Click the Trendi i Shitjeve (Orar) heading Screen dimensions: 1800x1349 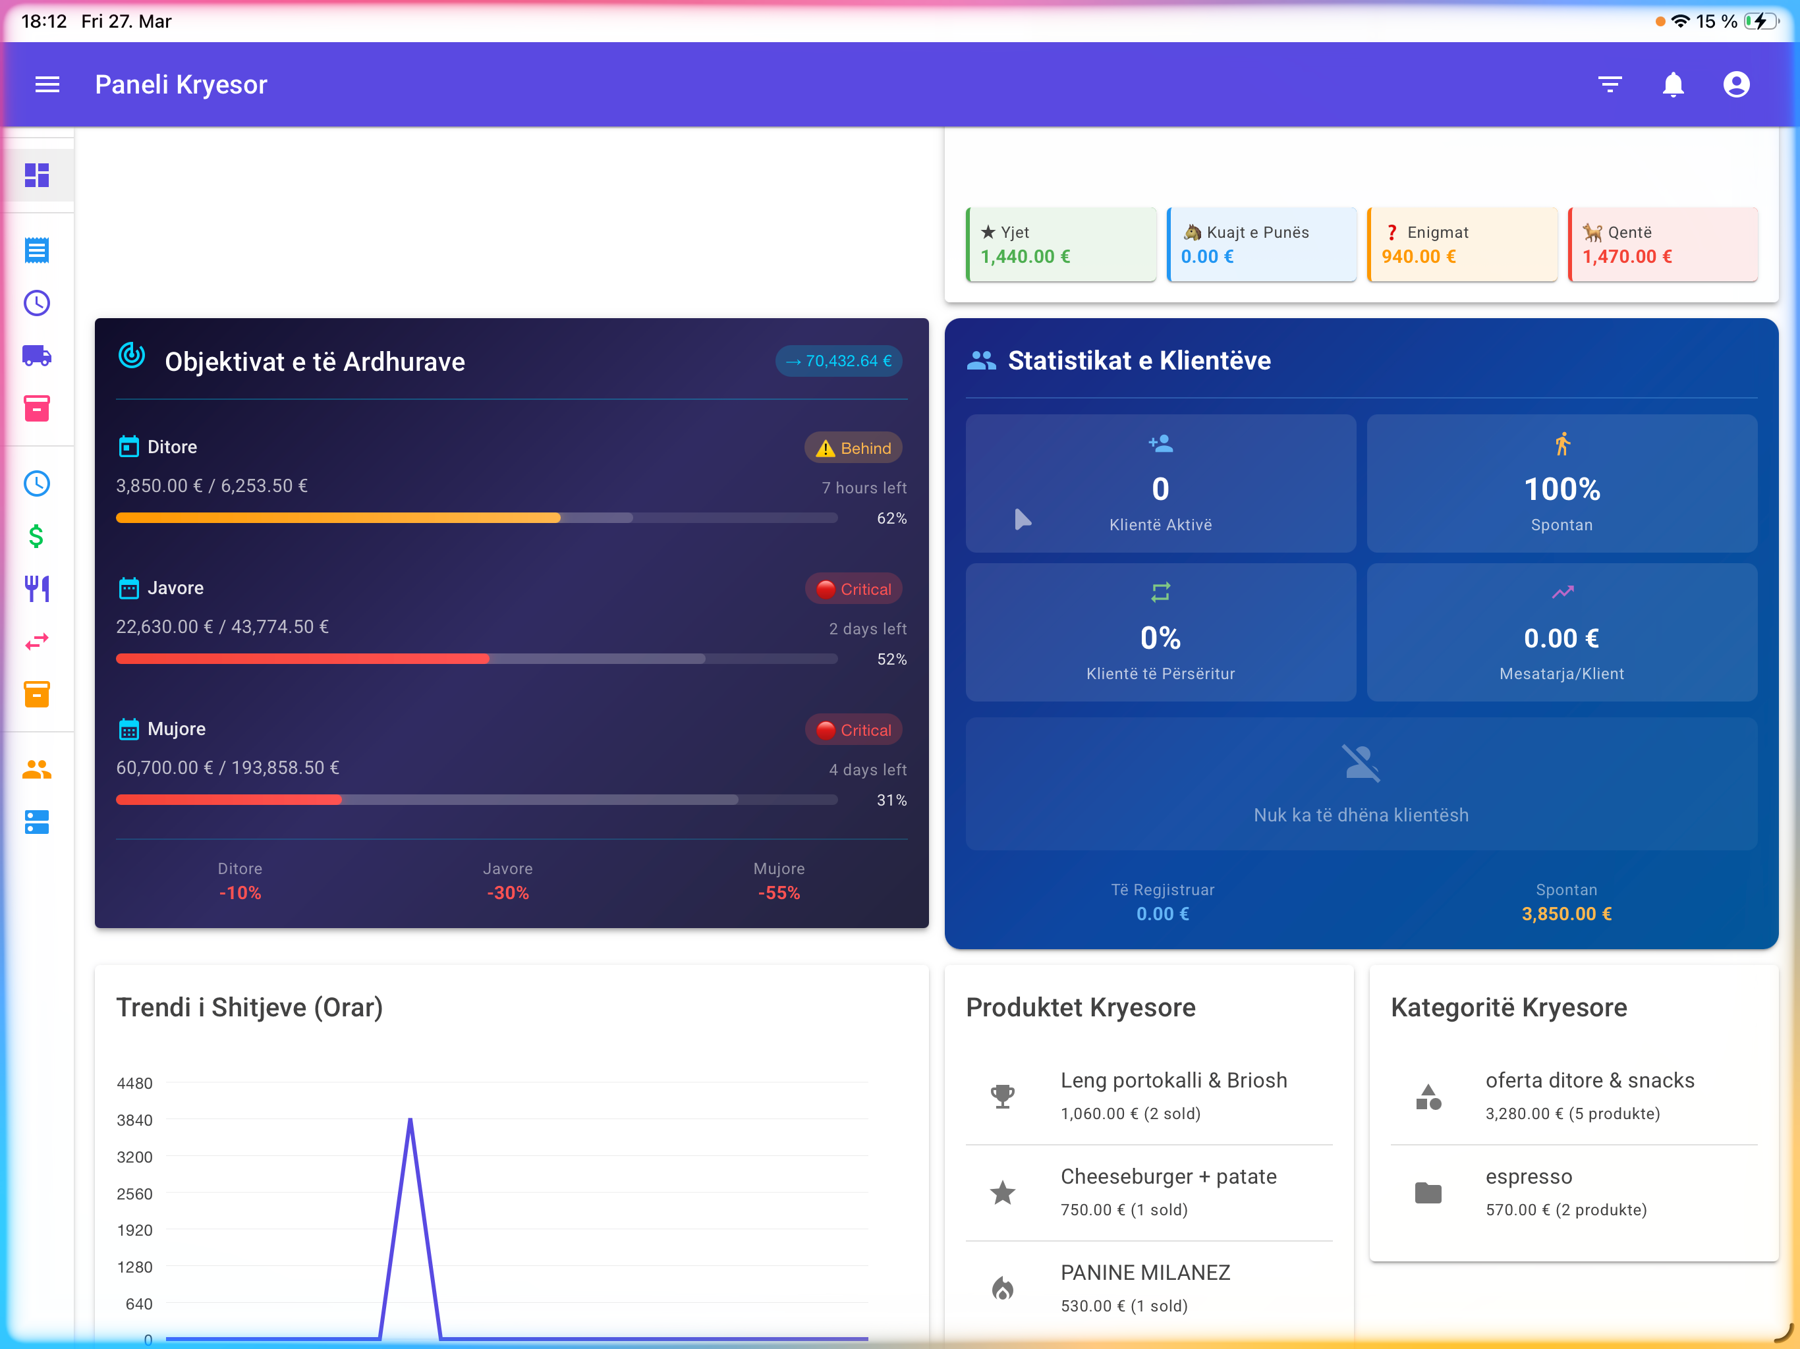pos(249,1007)
